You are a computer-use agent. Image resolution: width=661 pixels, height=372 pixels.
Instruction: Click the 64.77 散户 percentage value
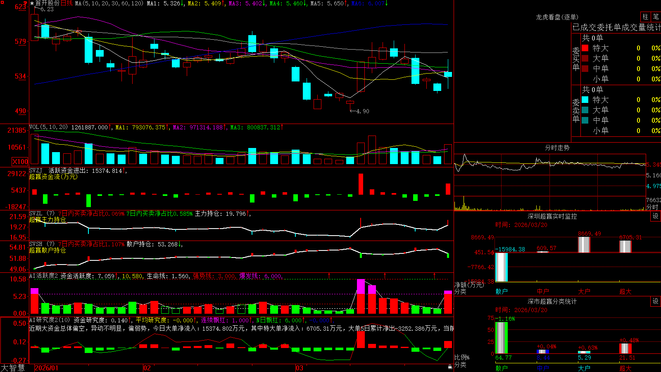tap(504, 358)
